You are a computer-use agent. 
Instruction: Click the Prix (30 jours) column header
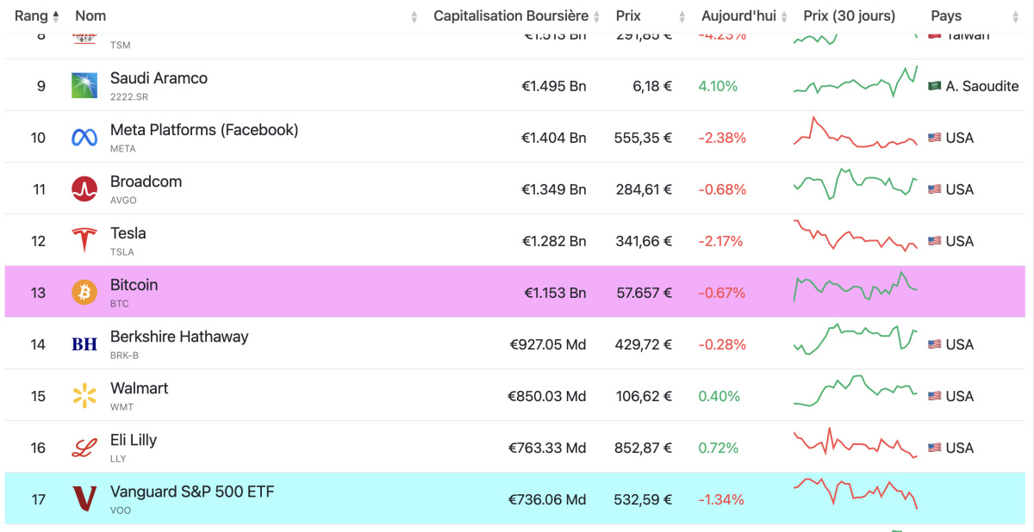pyautogui.click(x=849, y=15)
